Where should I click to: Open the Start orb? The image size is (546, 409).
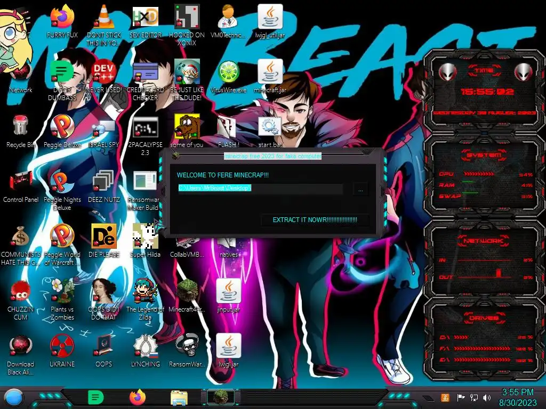pos(14,397)
